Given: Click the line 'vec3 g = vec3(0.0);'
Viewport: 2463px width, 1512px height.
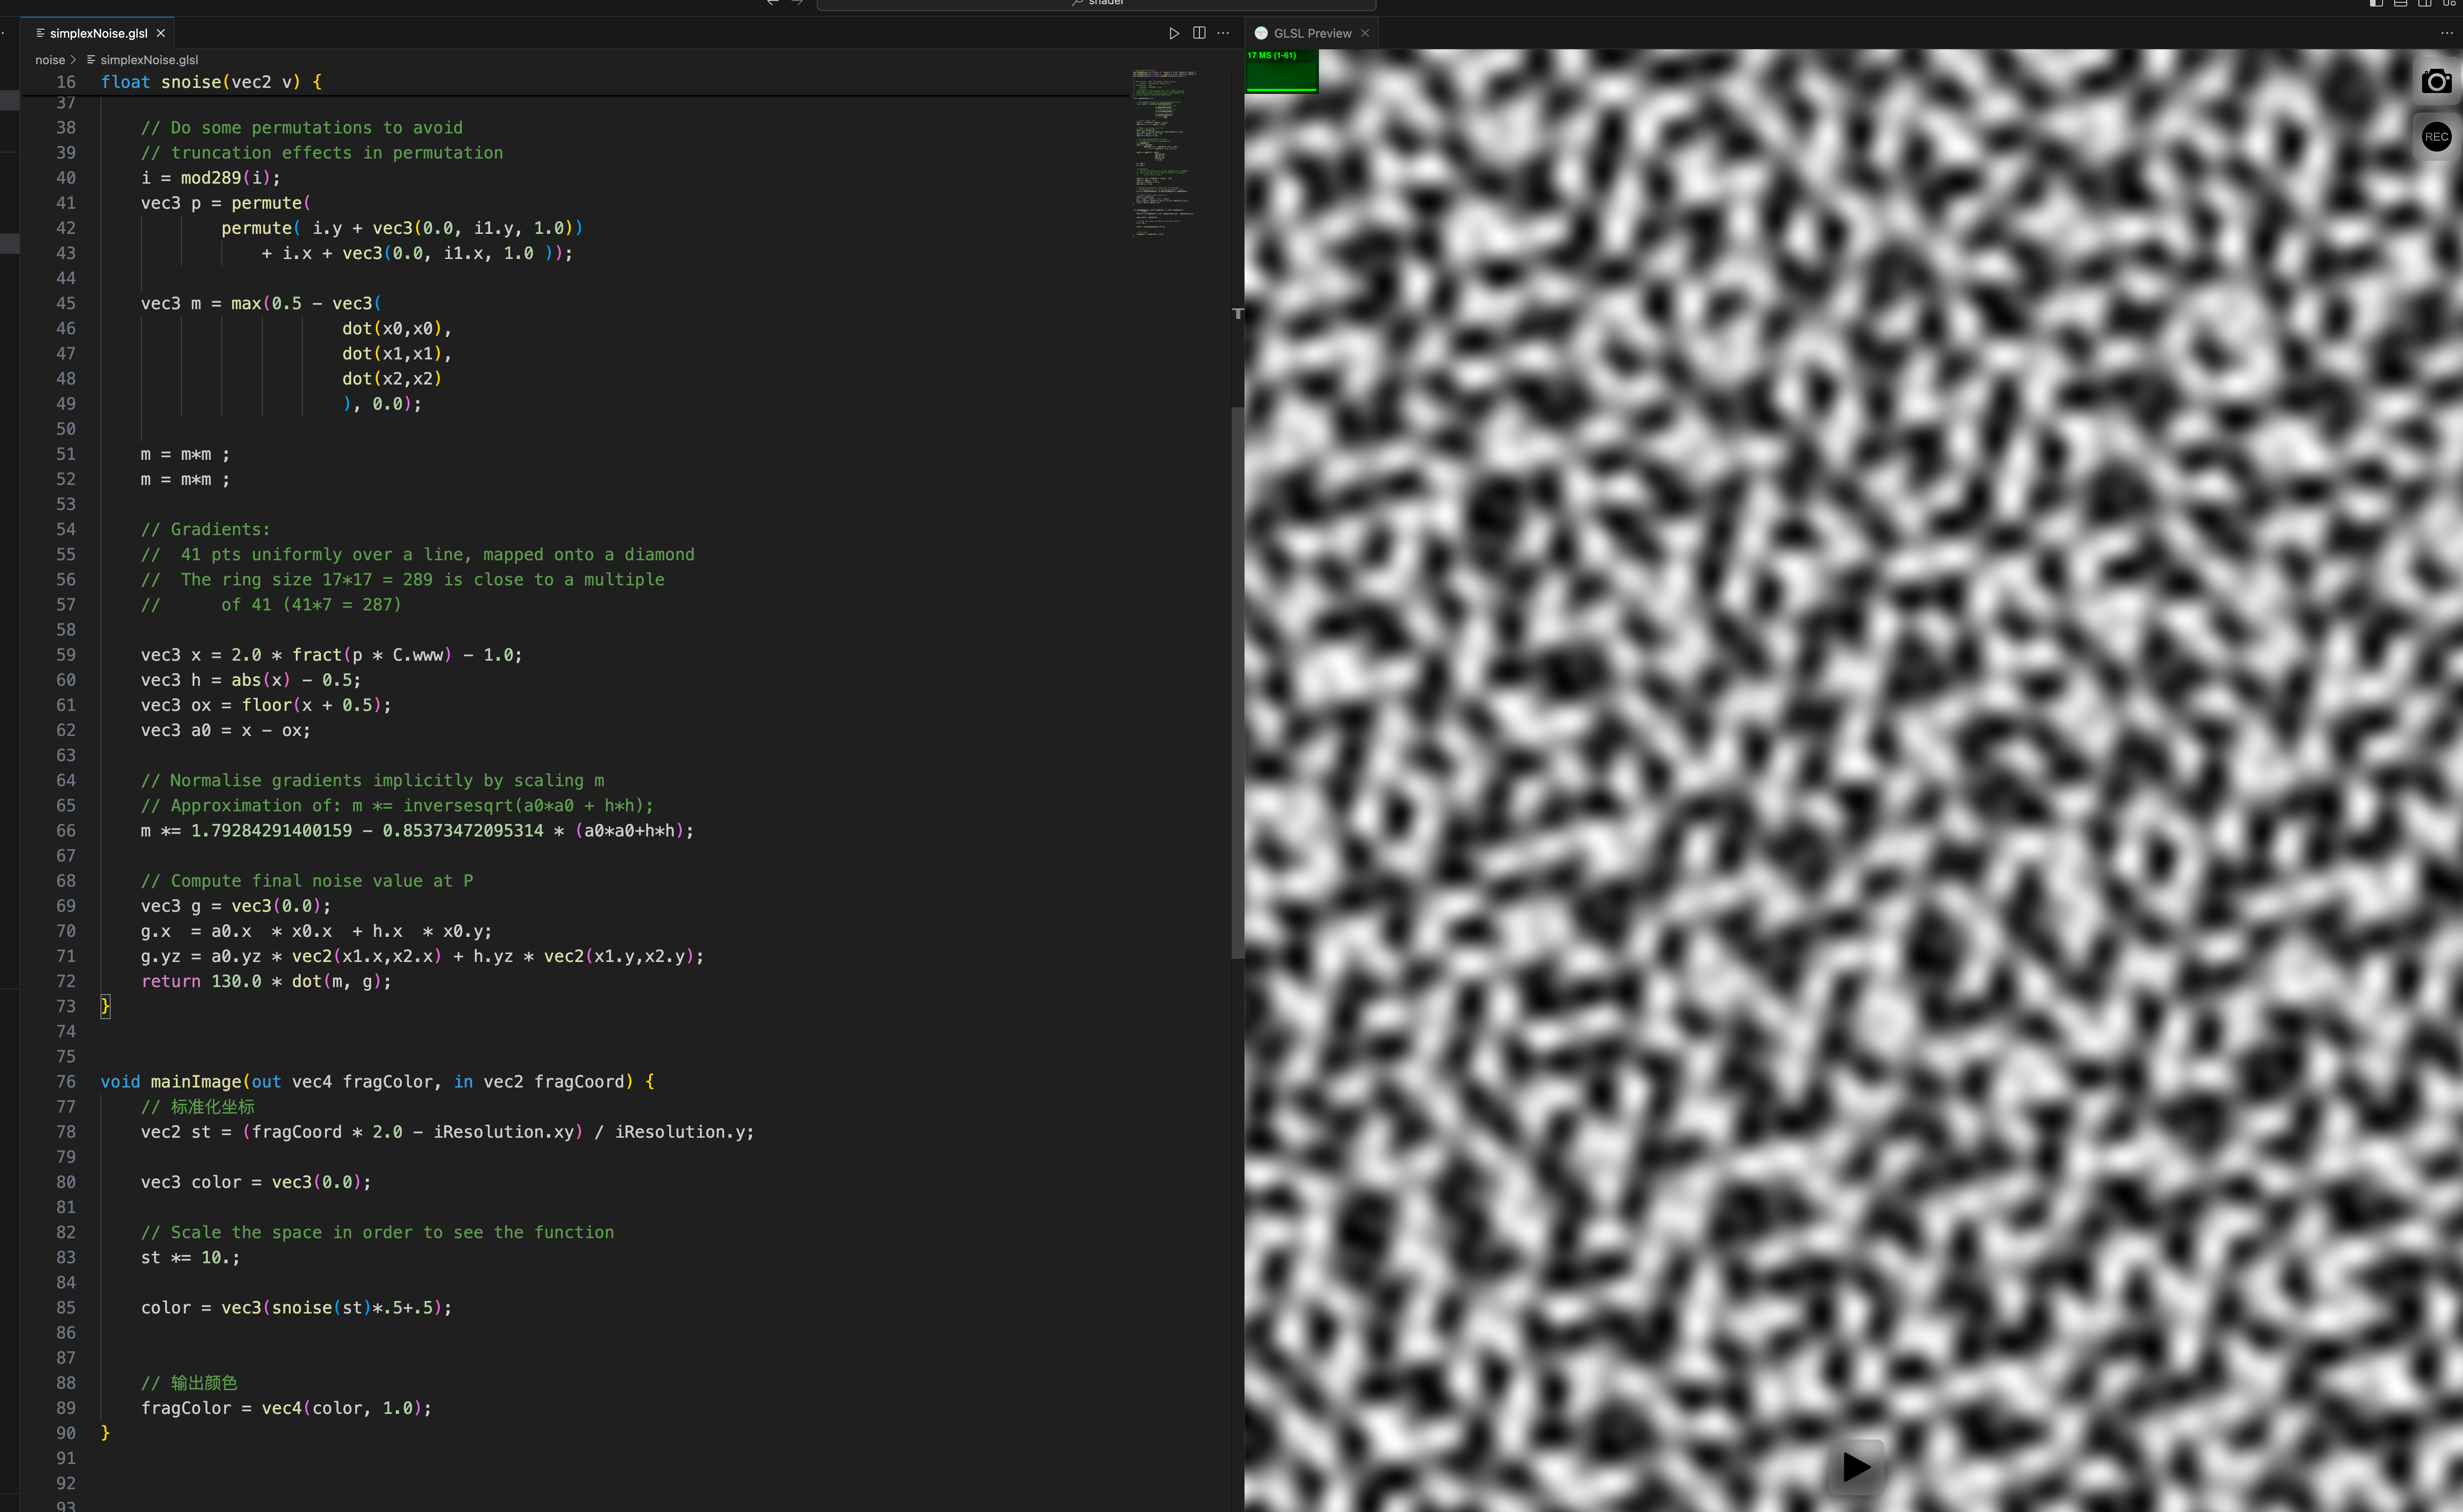Looking at the screenshot, I should tap(236, 906).
